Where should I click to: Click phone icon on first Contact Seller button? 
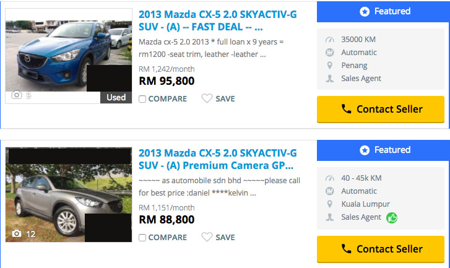click(346, 110)
